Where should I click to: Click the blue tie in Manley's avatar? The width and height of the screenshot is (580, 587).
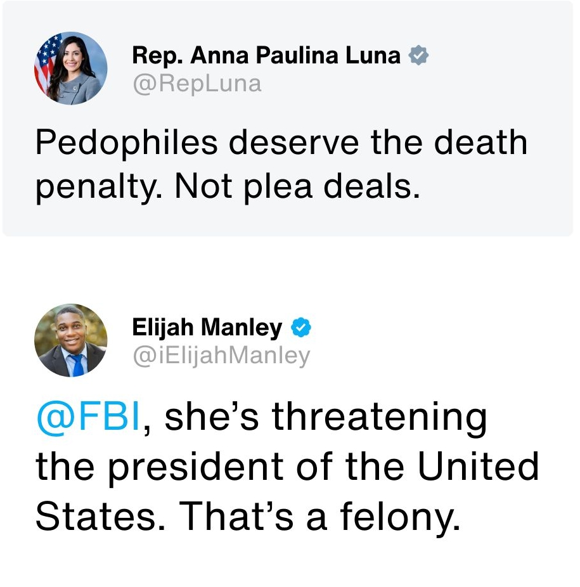point(76,364)
